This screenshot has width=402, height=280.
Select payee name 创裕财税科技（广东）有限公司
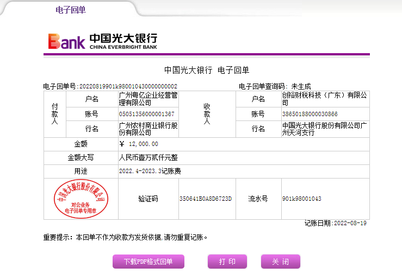click(x=325, y=99)
